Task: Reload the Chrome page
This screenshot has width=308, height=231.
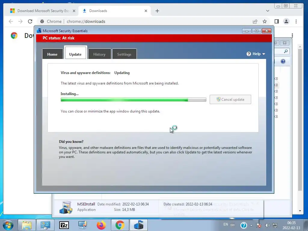Action: tap(30, 21)
